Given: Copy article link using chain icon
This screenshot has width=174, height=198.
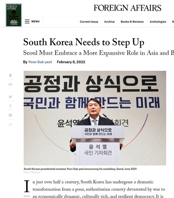Looking at the screenshot, I should point(10,125).
